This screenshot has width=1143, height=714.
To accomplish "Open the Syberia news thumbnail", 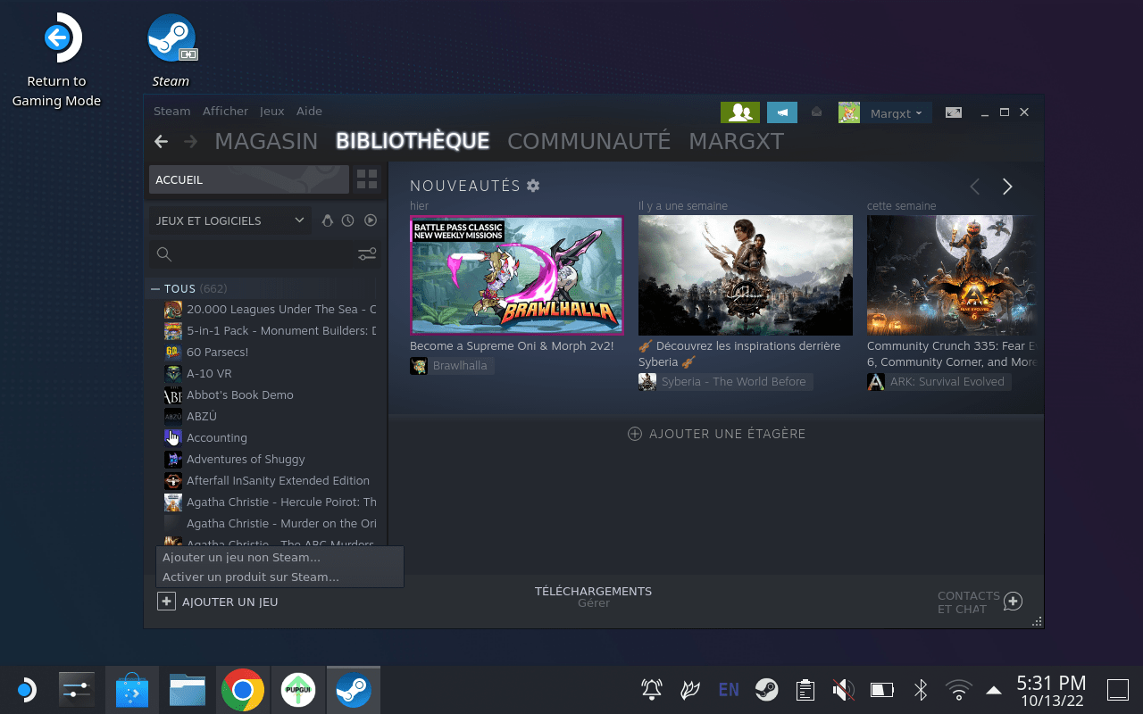I will (x=746, y=275).
